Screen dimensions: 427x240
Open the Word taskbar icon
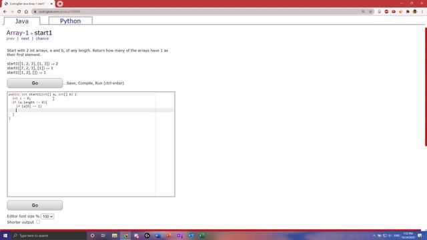(x=158, y=235)
